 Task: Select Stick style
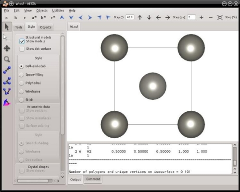pyautogui.click(x=21, y=100)
